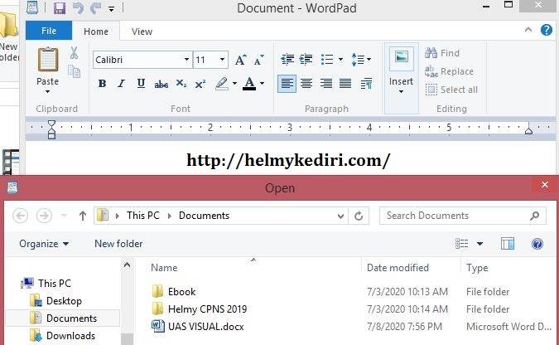Click the Open dialog Help icon
Viewport: 559px width, 345px height.
pyautogui.click(x=537, y=244)
